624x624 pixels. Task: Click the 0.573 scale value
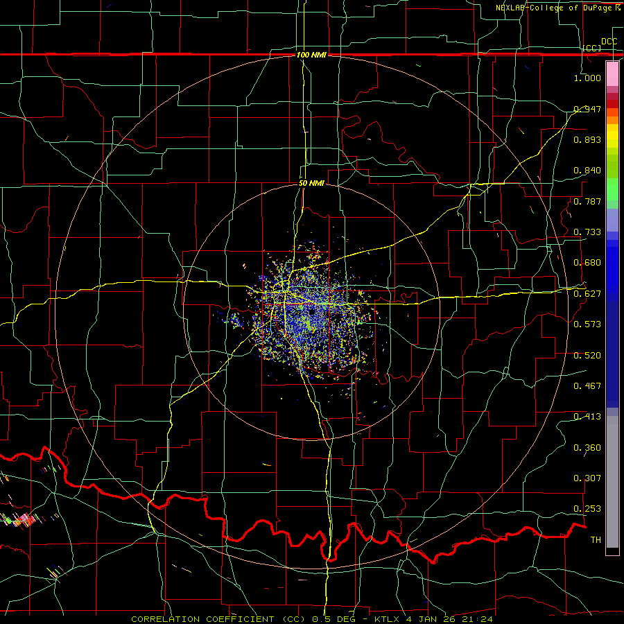coord(587,324)
